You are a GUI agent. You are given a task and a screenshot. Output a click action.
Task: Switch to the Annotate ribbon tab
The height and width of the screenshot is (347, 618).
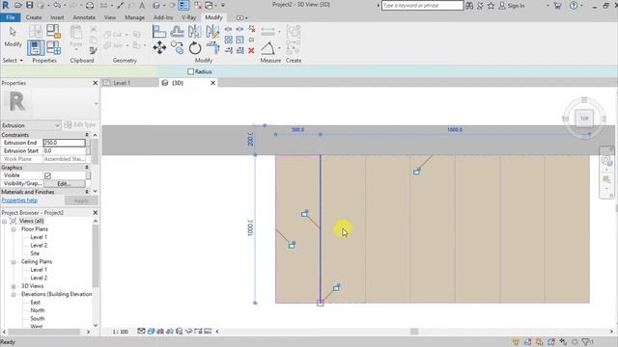[x=84, y=17]
